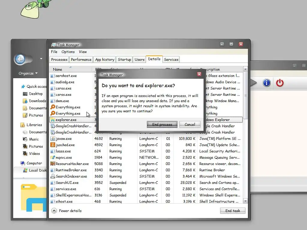Open the history dropdown arrow beside Back button
Image resolution: width=307 pixels, height=230 pixels.
[x=41, y=59]
